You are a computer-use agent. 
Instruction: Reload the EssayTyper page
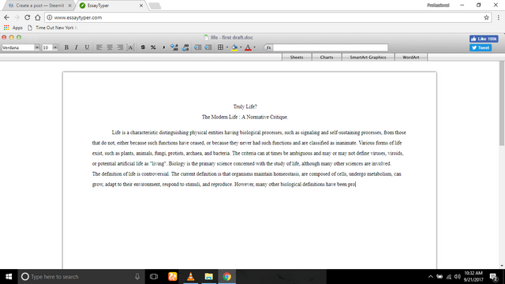[28, 17]
